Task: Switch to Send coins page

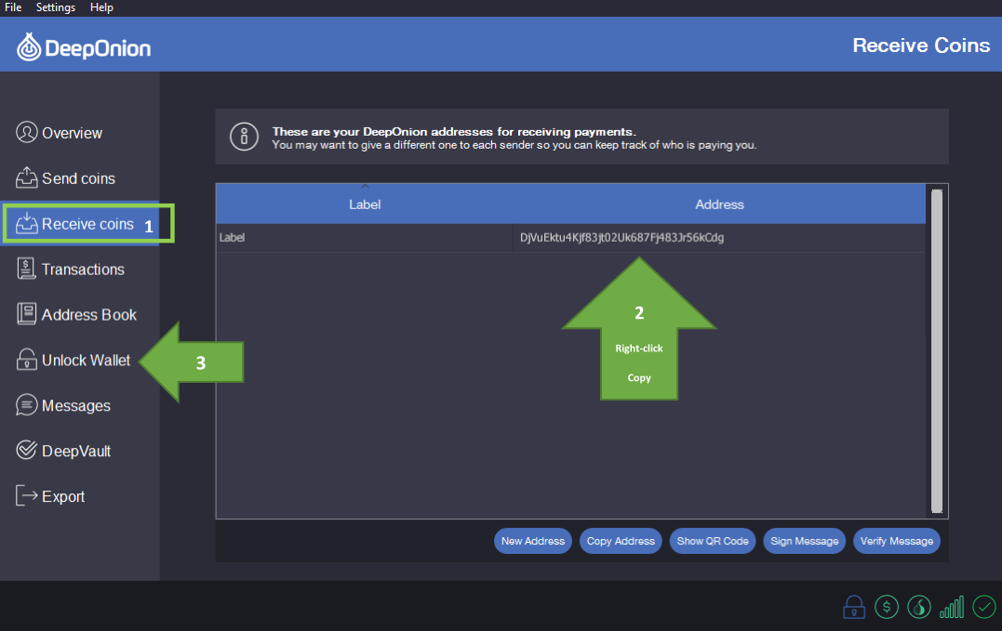Action: click(78, 178)
